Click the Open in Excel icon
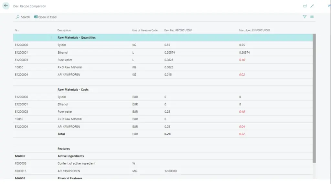The image size is (331, 184). pos(36,17)
